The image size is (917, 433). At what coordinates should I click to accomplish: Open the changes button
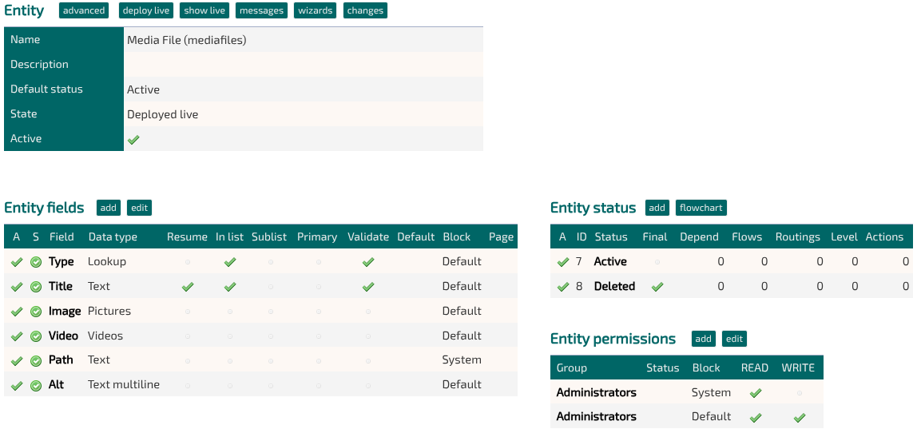(365, 10)
